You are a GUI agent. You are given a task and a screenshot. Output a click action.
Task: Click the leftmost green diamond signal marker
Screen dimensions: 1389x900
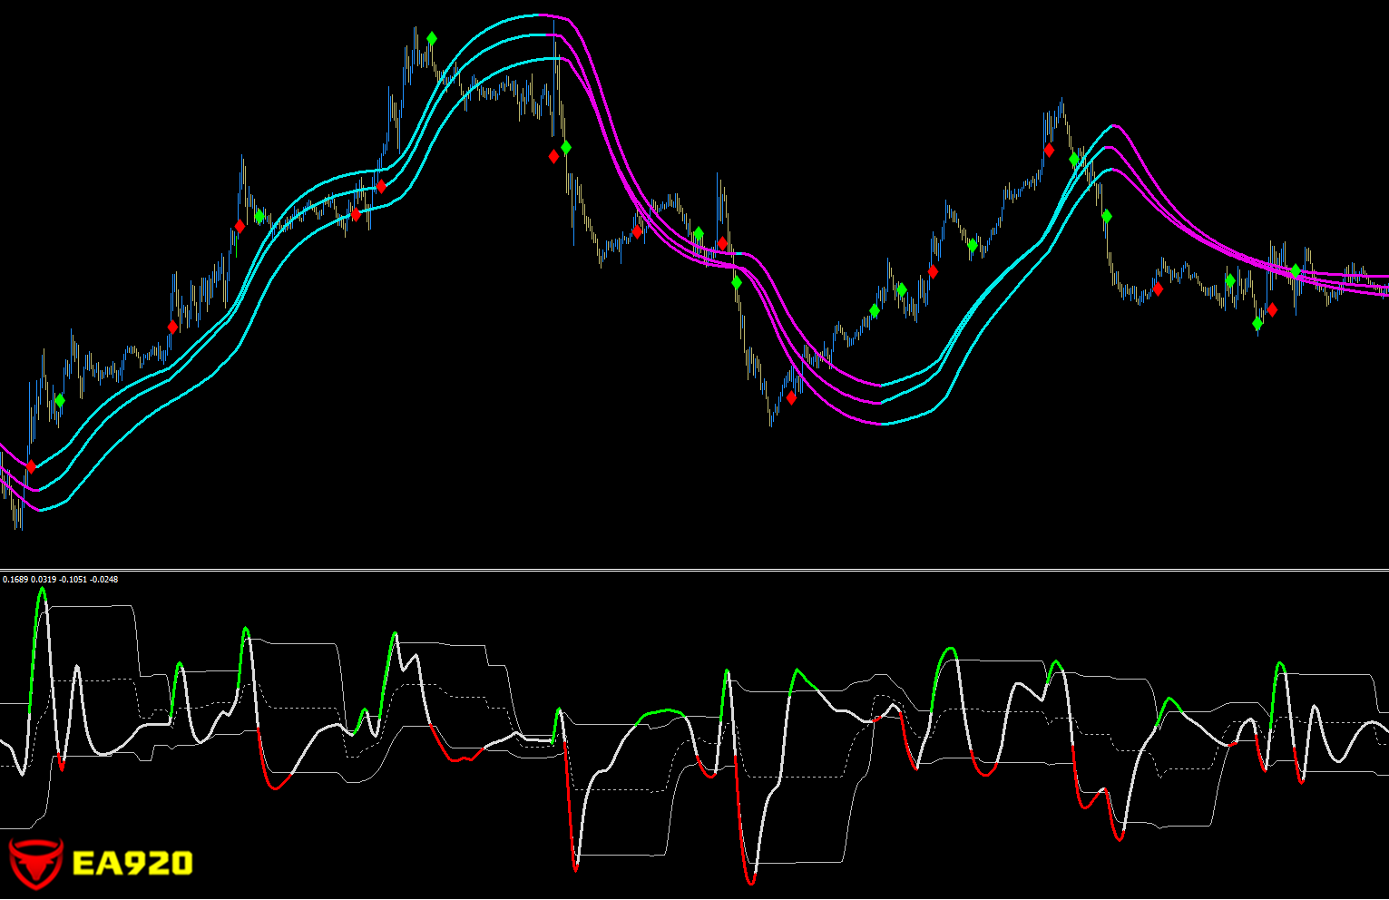[60, 400]
